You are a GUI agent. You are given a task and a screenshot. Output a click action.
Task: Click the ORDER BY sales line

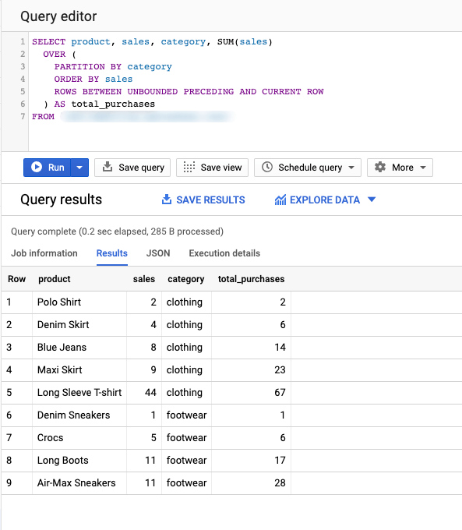(x=93, y=79)
